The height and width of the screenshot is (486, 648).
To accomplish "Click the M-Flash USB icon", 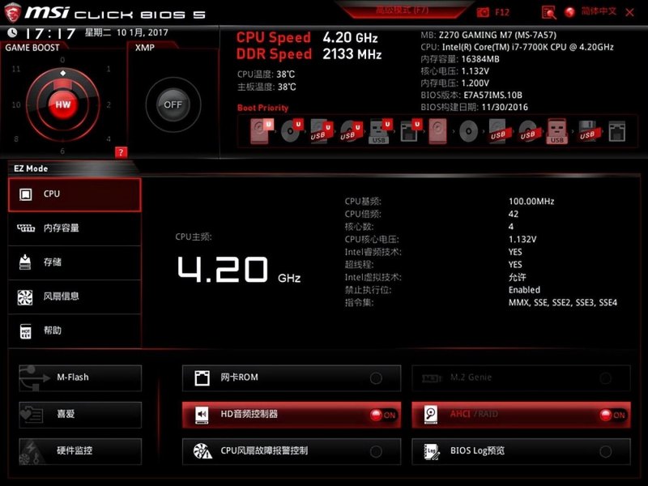I will 34,377.
